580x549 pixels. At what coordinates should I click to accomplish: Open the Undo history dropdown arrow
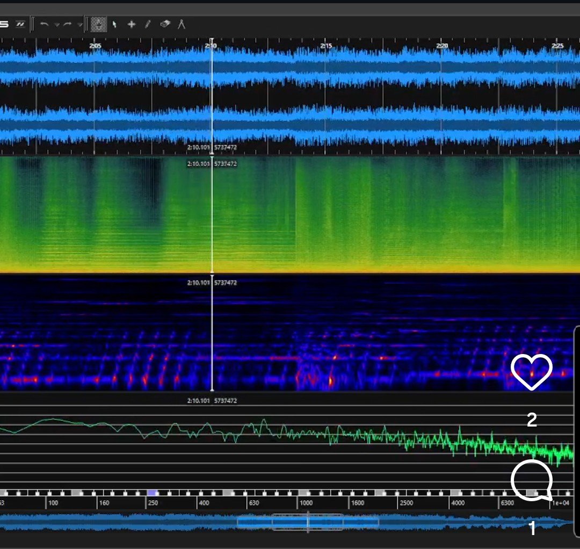coord(56,25)
